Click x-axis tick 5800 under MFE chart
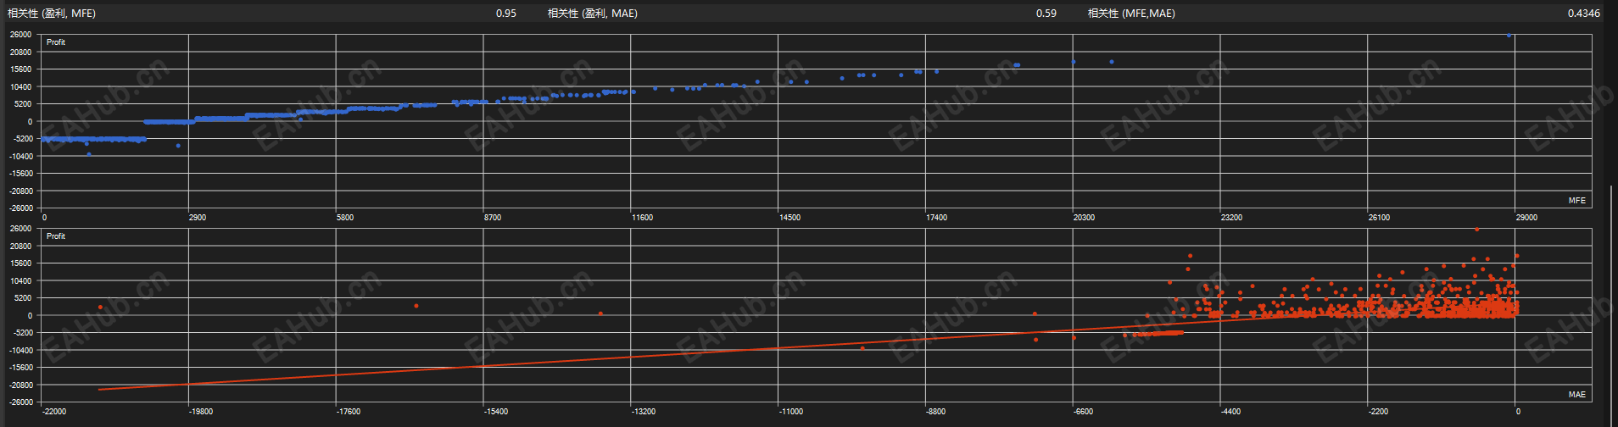The width and height of the screenshot is (1618, 427). [x=345, y=218]
